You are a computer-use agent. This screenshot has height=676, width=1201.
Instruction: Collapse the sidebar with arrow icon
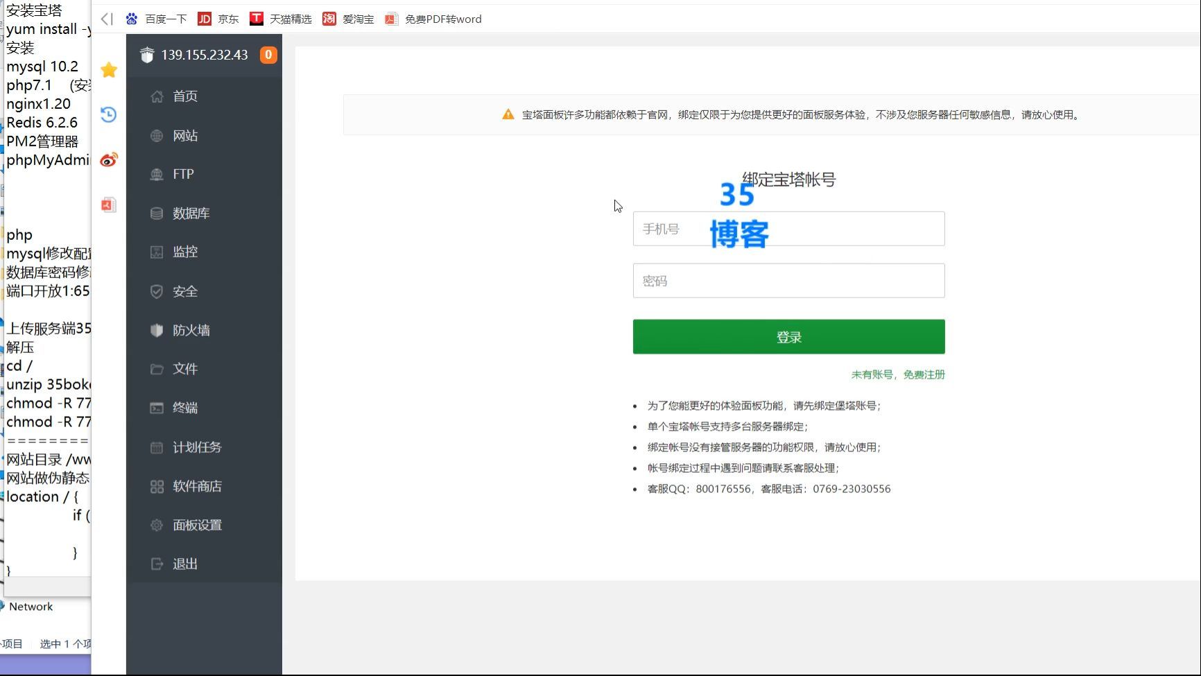[x=107, y=19]
